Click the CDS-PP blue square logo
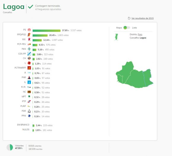172x156 pixels. 29,54
